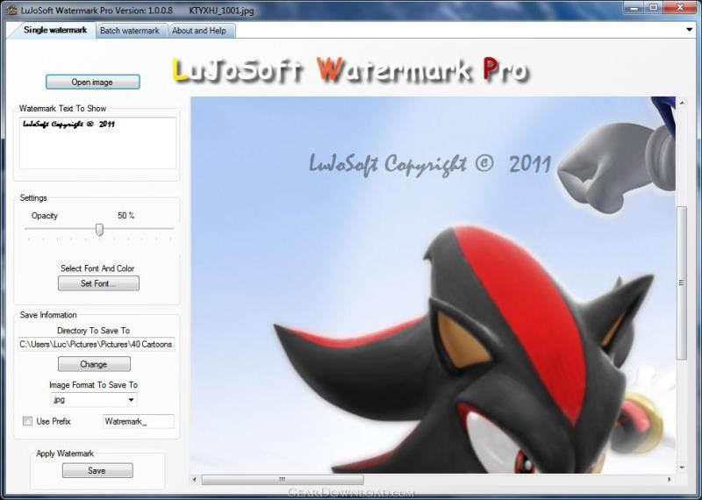702x500 pixels.
Task: Click the Directory To Save To path field
Action: [97, 344]
